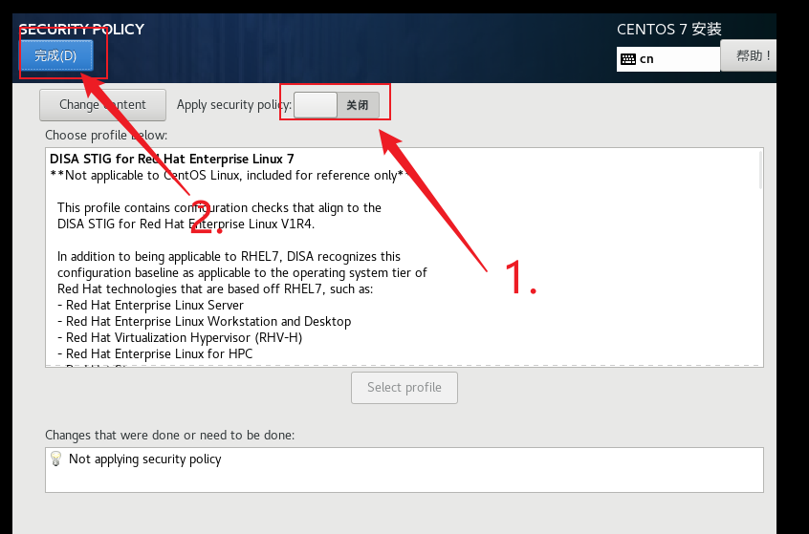The image size is (809, 534).
Task: Click the 'Choose profile below:' label
Action: point(106,135)
